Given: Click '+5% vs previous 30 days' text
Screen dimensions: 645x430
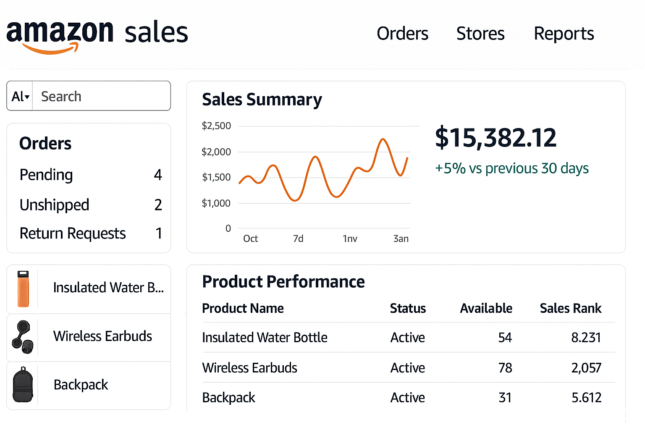Looking at the screenshot, I should (x=511, y=168).
